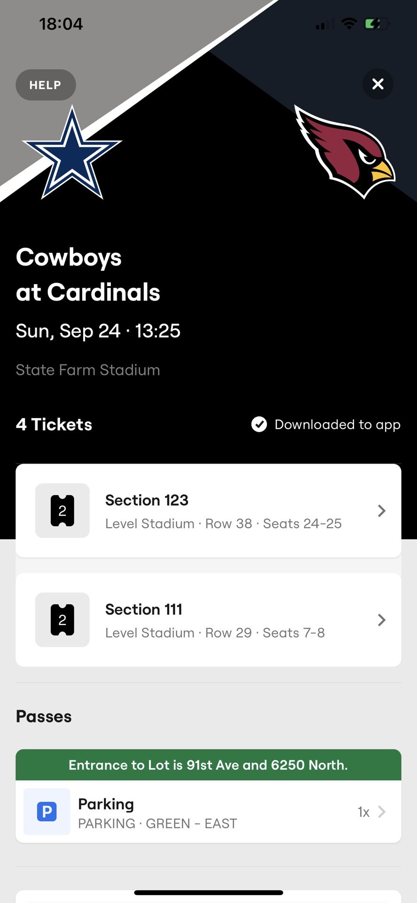
Task: Tap the battery charging indicator
Action: click(x=377, y=24)
